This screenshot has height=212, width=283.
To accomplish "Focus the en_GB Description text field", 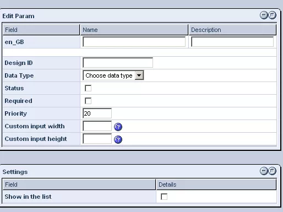I will 232,42.
